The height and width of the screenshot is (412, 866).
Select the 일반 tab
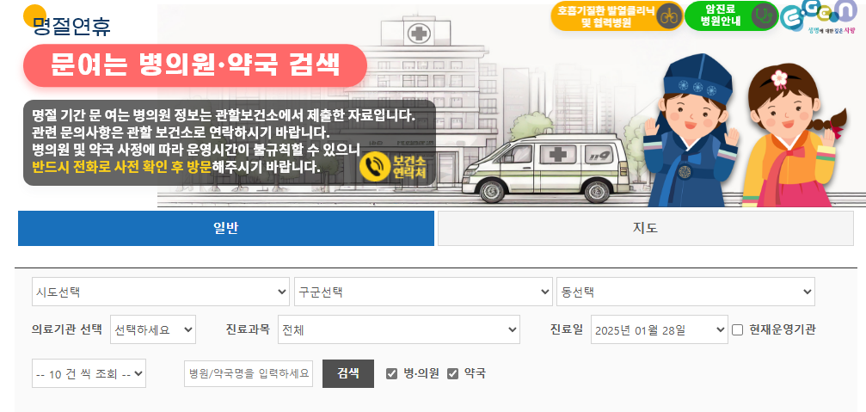click(x=226, y=228)
